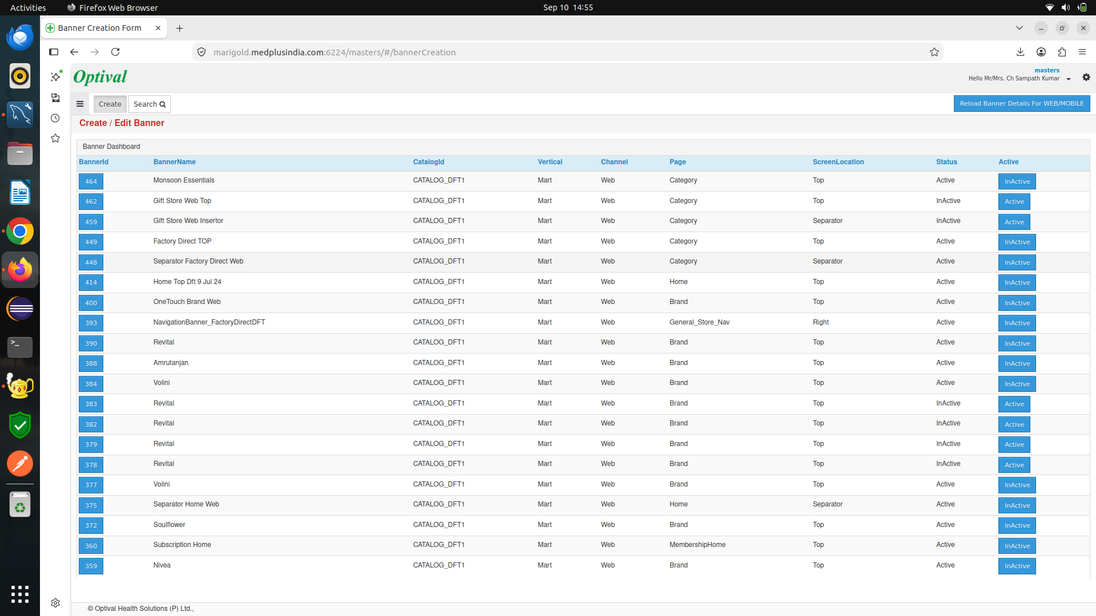Open banner ID 414 for editing
The width and height of the screenshot is (1096, 616).
pos(91,282)
